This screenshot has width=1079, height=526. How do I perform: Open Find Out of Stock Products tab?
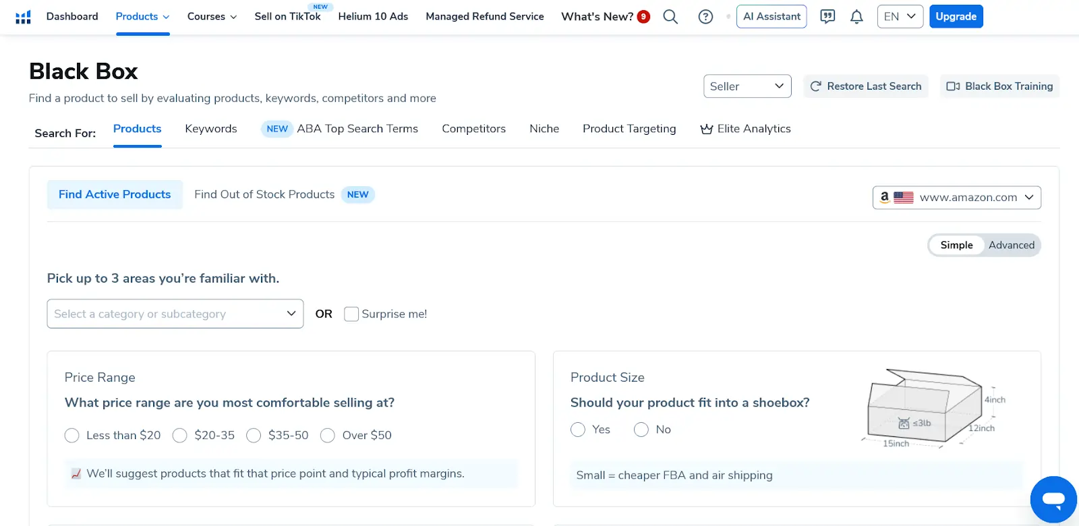point(264,195)
